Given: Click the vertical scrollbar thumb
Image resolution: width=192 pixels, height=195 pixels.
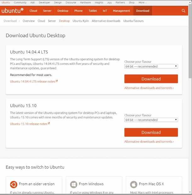Looking at the screenshot, I should [190, 41].
